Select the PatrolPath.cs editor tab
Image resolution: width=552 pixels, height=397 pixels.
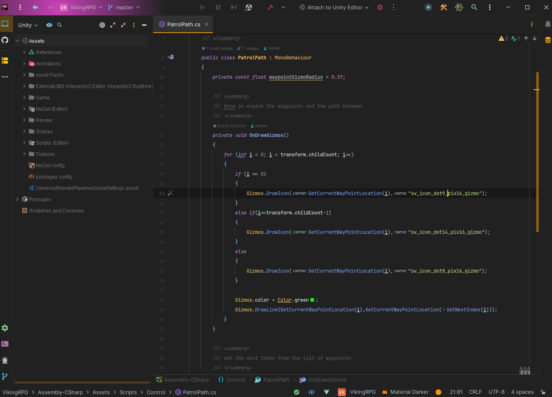pos(183,24)
